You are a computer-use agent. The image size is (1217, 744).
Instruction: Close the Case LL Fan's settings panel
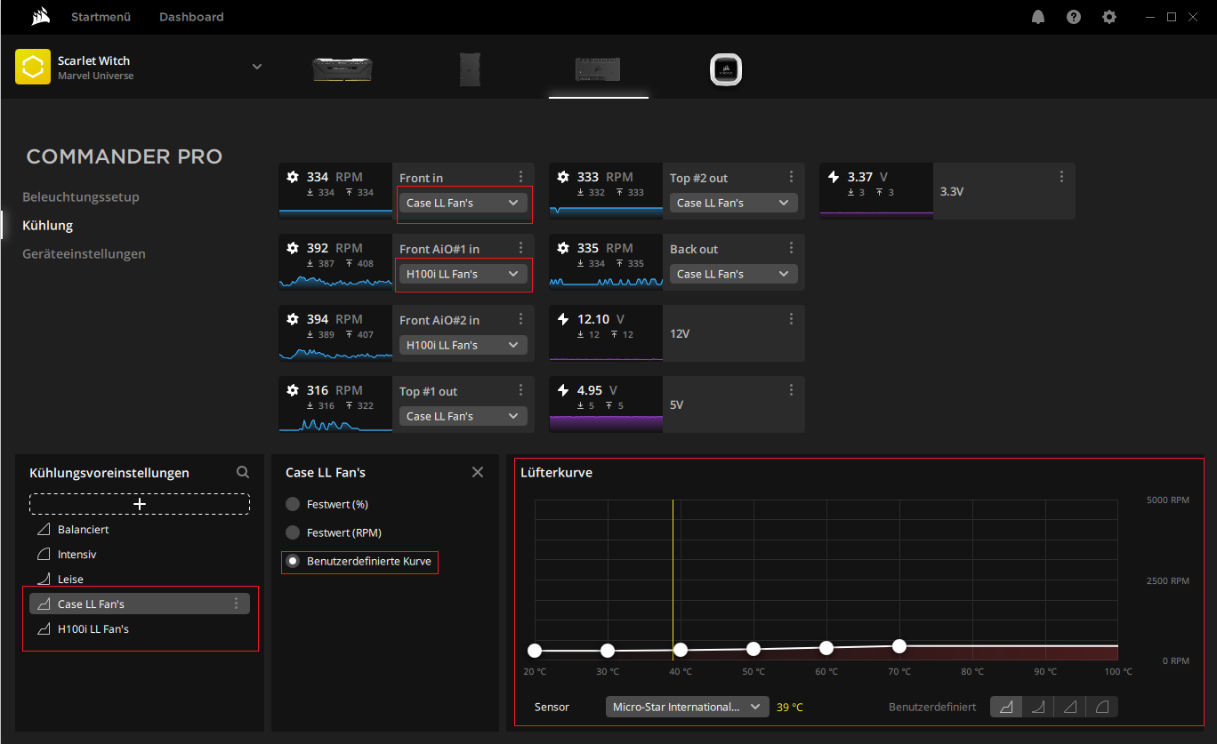pyautogui.click(x=478, y=472)
